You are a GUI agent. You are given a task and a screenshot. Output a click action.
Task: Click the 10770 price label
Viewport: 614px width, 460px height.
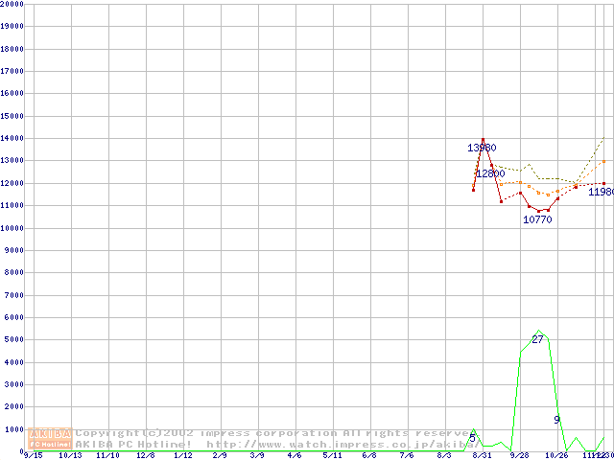(x=537, y=219)
